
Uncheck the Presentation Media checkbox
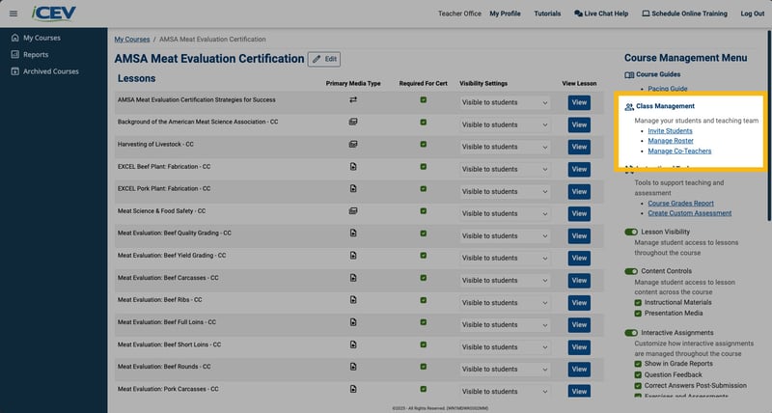pos(638,313)
